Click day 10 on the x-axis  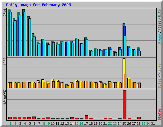click(x=53, y=124)
